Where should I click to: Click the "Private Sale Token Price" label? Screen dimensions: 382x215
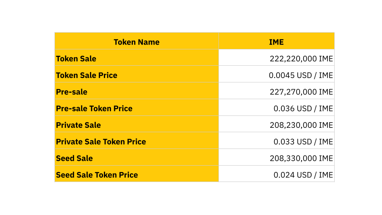pos(101,142)
